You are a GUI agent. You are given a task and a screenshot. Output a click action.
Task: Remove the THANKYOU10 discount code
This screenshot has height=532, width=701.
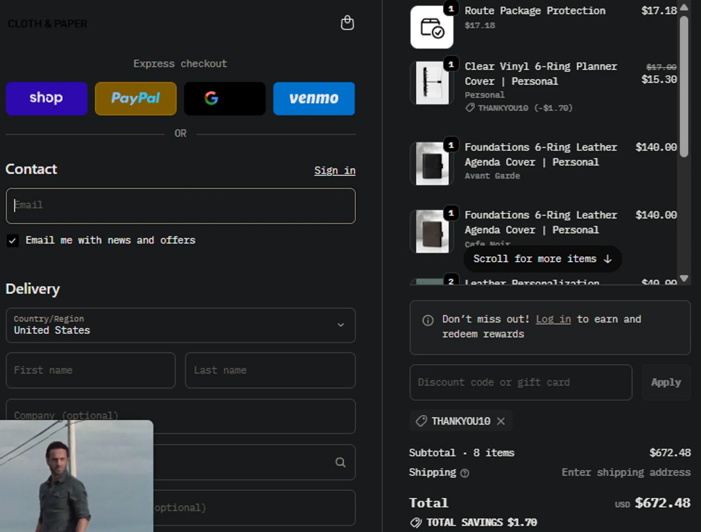[501, 421]
